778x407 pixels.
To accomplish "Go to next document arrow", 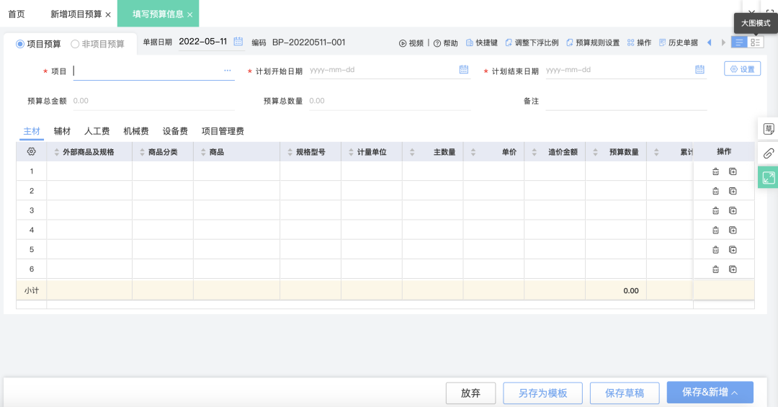I will (723, 43).
